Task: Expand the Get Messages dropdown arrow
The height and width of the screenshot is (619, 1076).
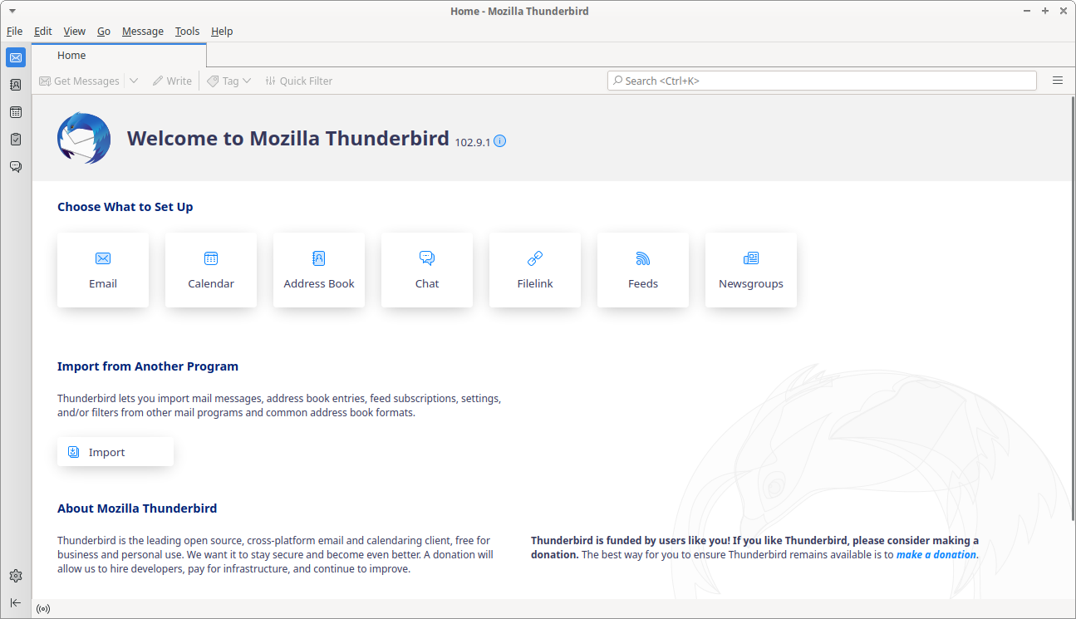Action: pyautogui.click(x=134, y=81)
